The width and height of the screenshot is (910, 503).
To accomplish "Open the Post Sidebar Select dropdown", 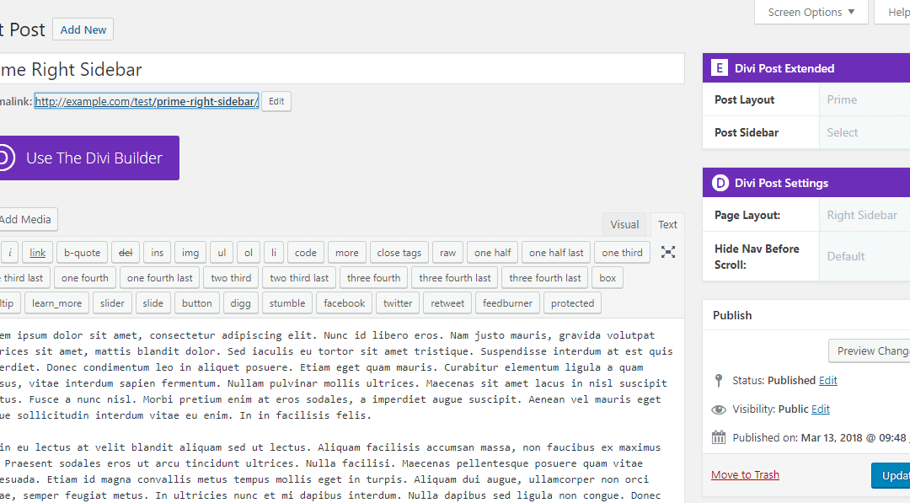I will coord(864,132).
